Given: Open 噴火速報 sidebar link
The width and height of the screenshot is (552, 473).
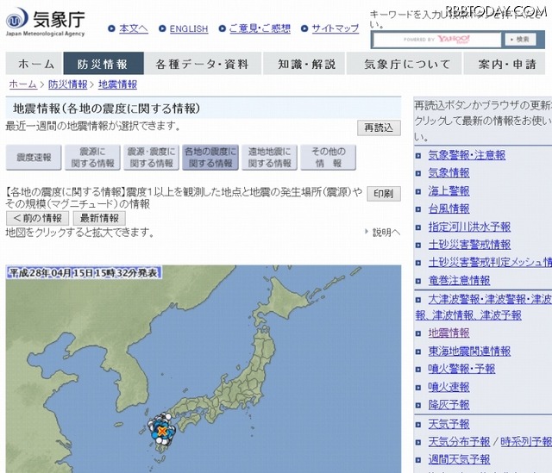Looking at the screenshot, I should click(448, 387).
